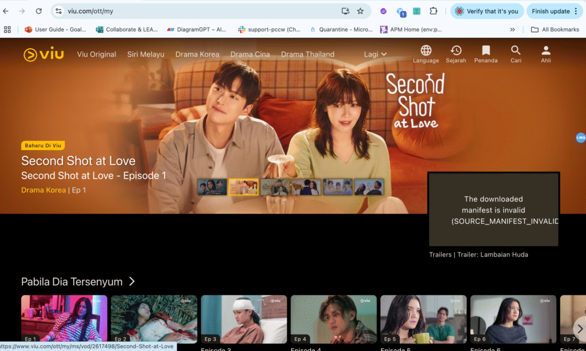
Task: Open Penanda bookmarks icon
Action: click(486, 54)
